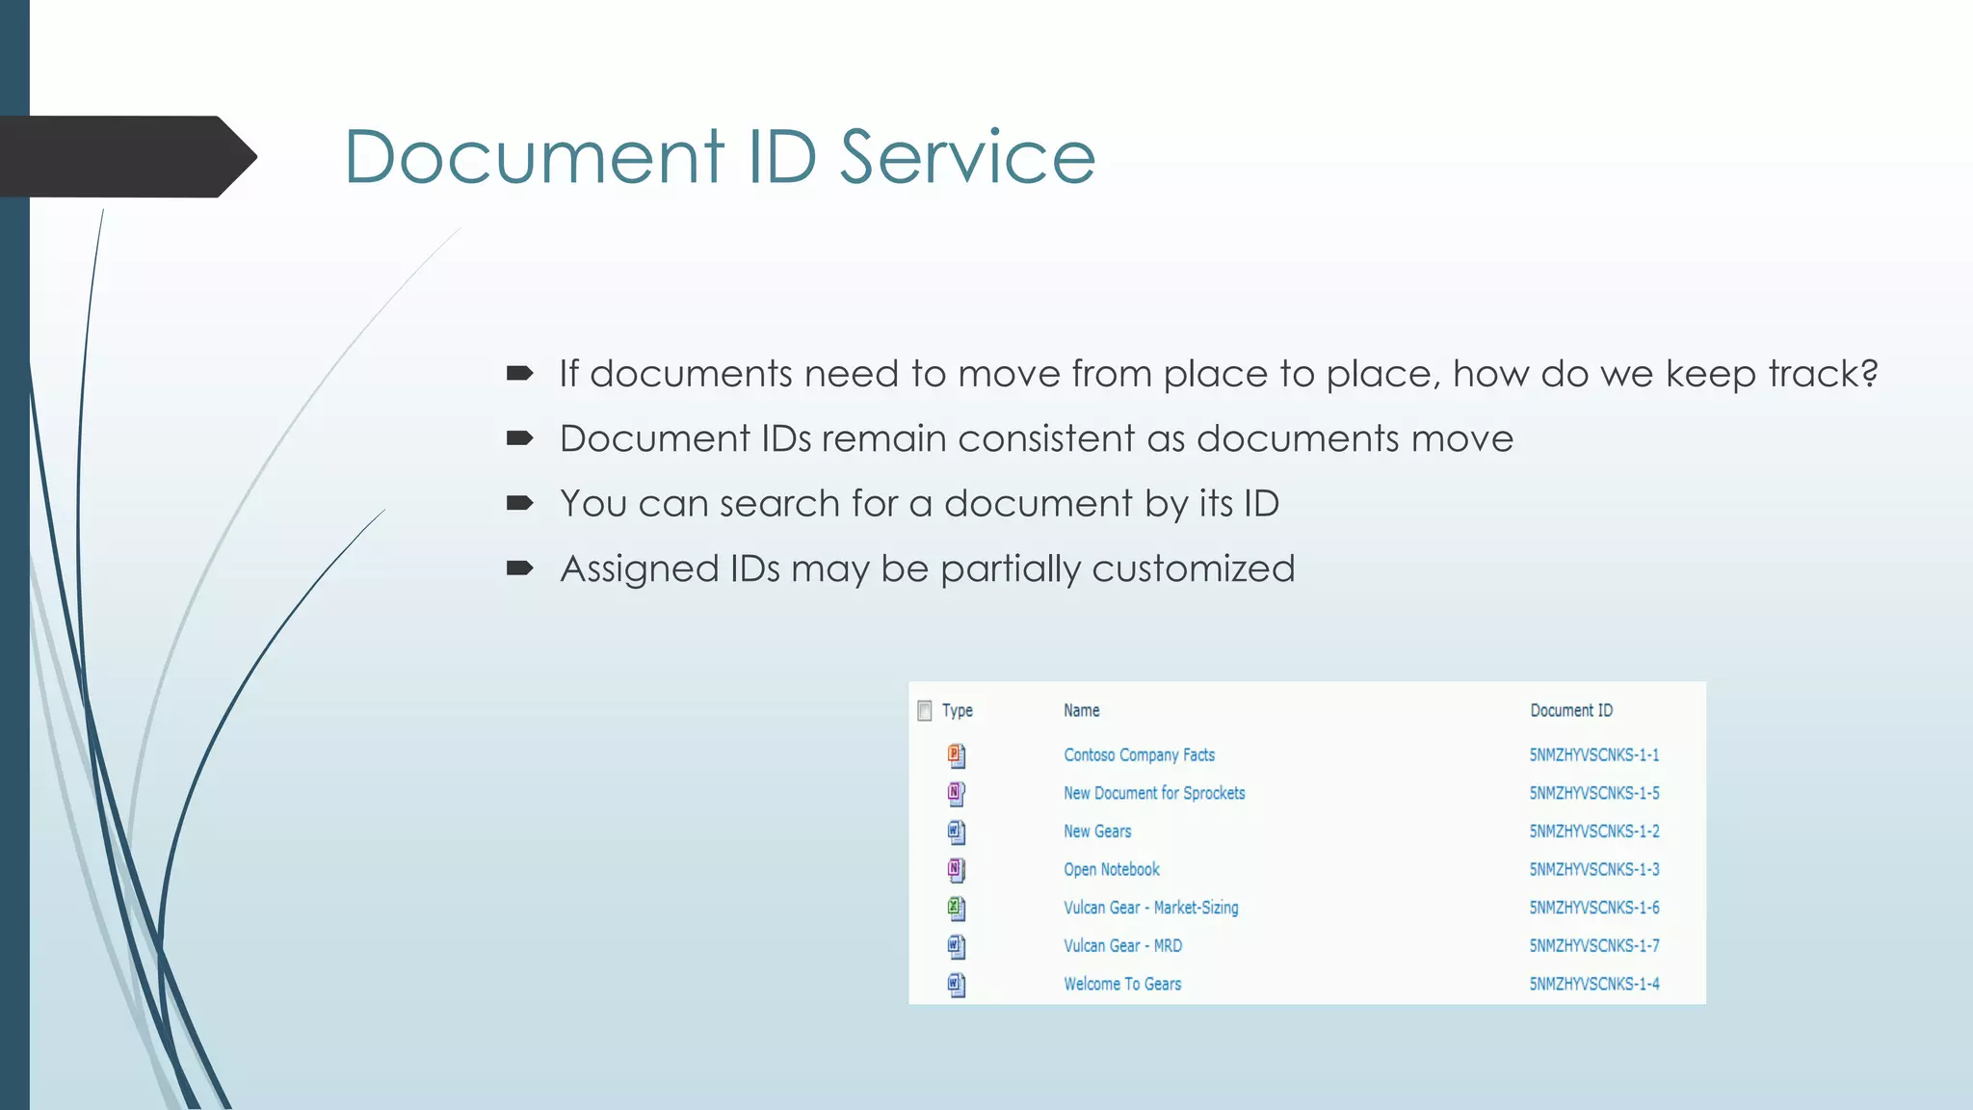The height and width of the screenshot is (1110, 1973).
Task: Open the New Gears document
Action: point(1097,832)
